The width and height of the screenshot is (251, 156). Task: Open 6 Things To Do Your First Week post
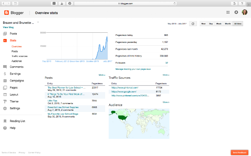pyautogui.click(x=66, y=94)
